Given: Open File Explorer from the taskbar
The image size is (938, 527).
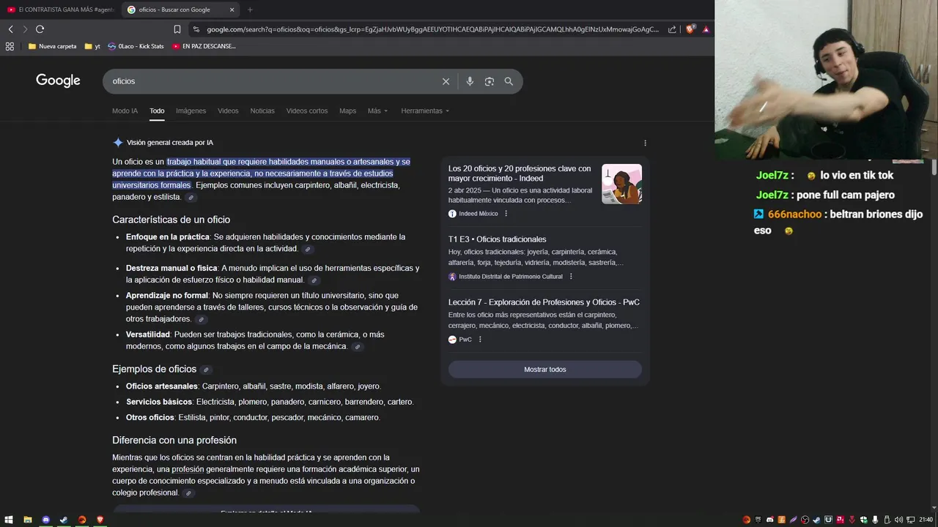Looking at the screenshot, I should (28, 520).
